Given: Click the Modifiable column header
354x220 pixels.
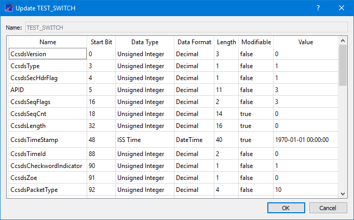Looking at the screenshot, I should click(256, 42).
